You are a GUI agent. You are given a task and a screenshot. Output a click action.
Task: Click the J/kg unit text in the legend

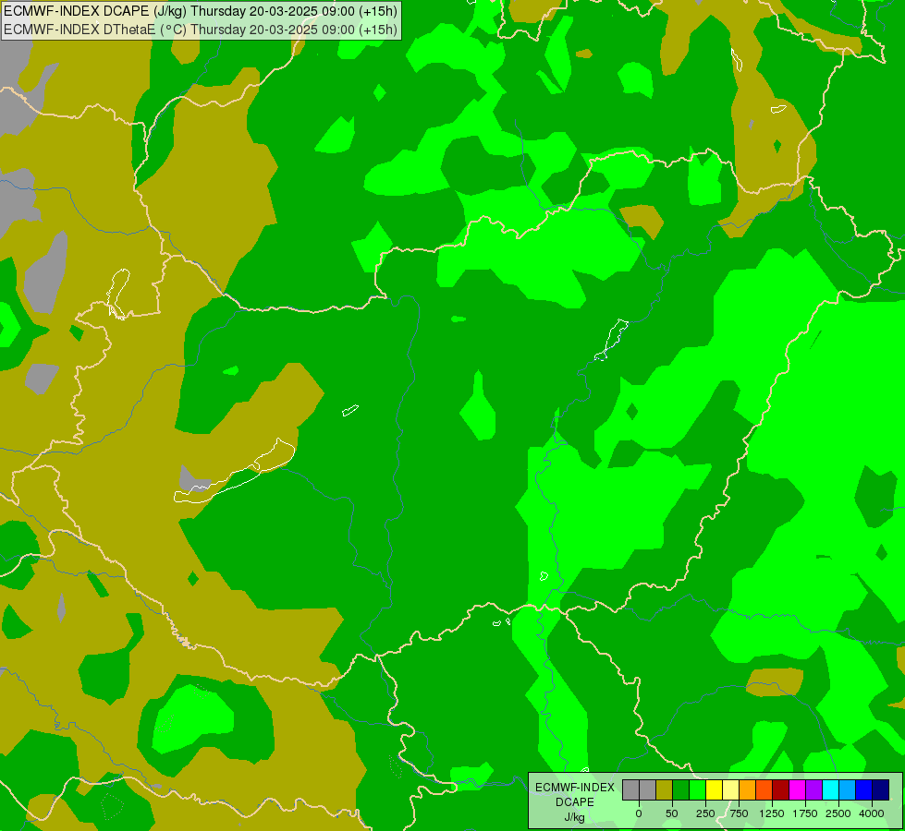tap(574, 817)
